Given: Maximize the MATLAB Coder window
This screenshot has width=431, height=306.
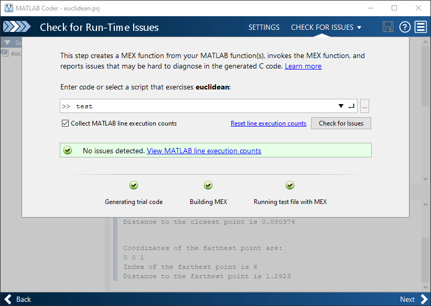Looking at the screenshot, I should point(394,8).
